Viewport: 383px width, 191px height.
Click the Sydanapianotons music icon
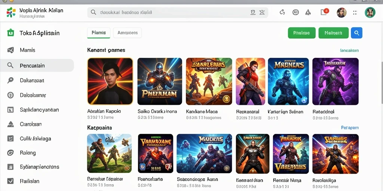[x=10, y=167]
